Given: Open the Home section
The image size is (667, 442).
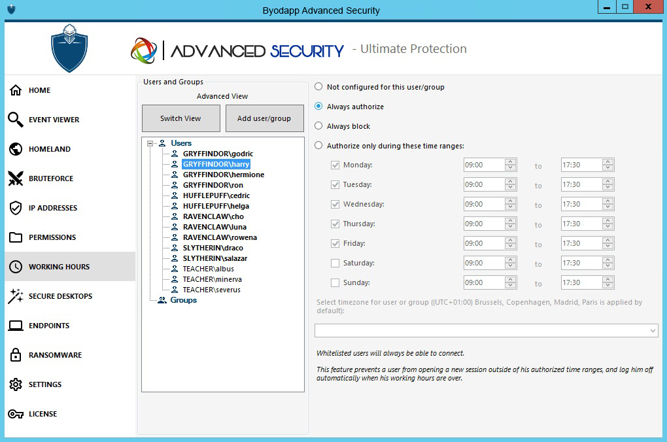Looking at the screenshot, I should [70, 90].
